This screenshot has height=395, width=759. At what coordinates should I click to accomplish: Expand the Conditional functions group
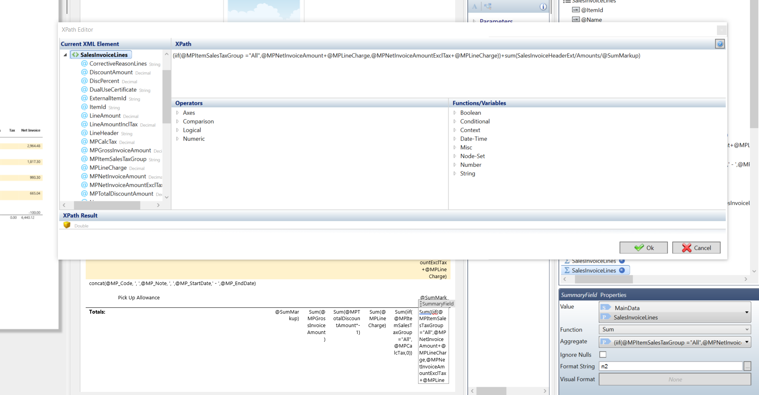pyautogui.click(x=455, y=122)
